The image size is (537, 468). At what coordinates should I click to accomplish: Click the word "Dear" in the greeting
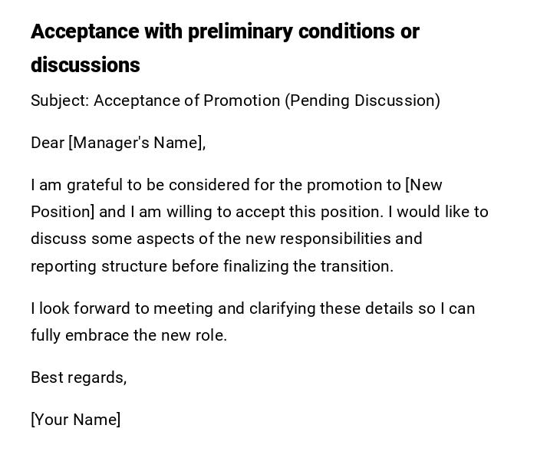point(48,143)
